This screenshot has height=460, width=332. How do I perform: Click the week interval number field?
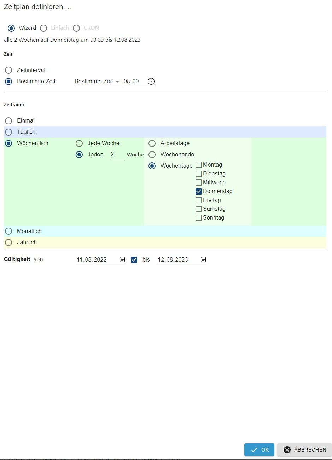(117, 155)
